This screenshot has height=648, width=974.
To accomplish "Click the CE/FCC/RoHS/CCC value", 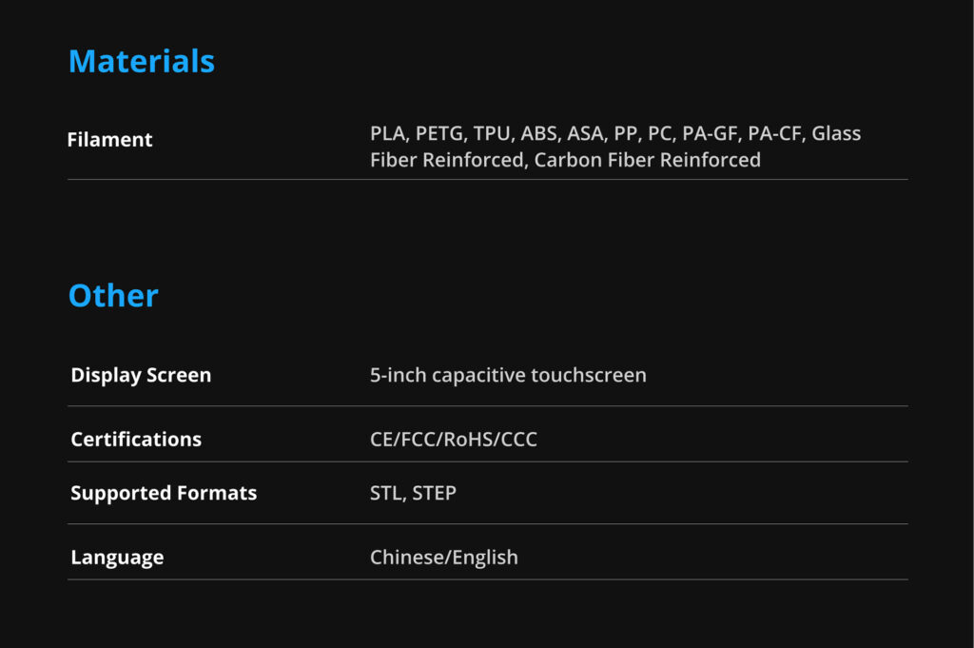I will point(454,440).
